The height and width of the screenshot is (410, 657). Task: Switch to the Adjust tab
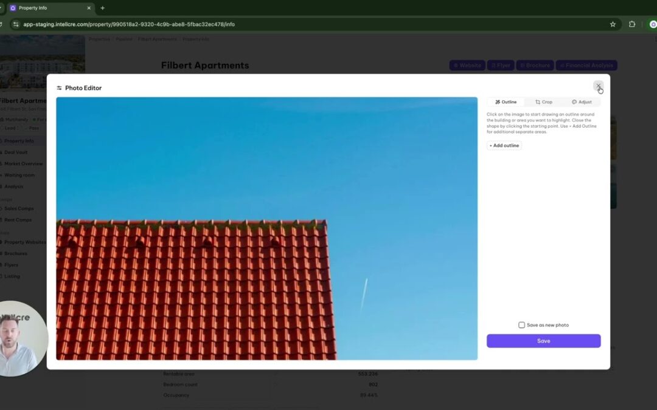coord(582,102)
